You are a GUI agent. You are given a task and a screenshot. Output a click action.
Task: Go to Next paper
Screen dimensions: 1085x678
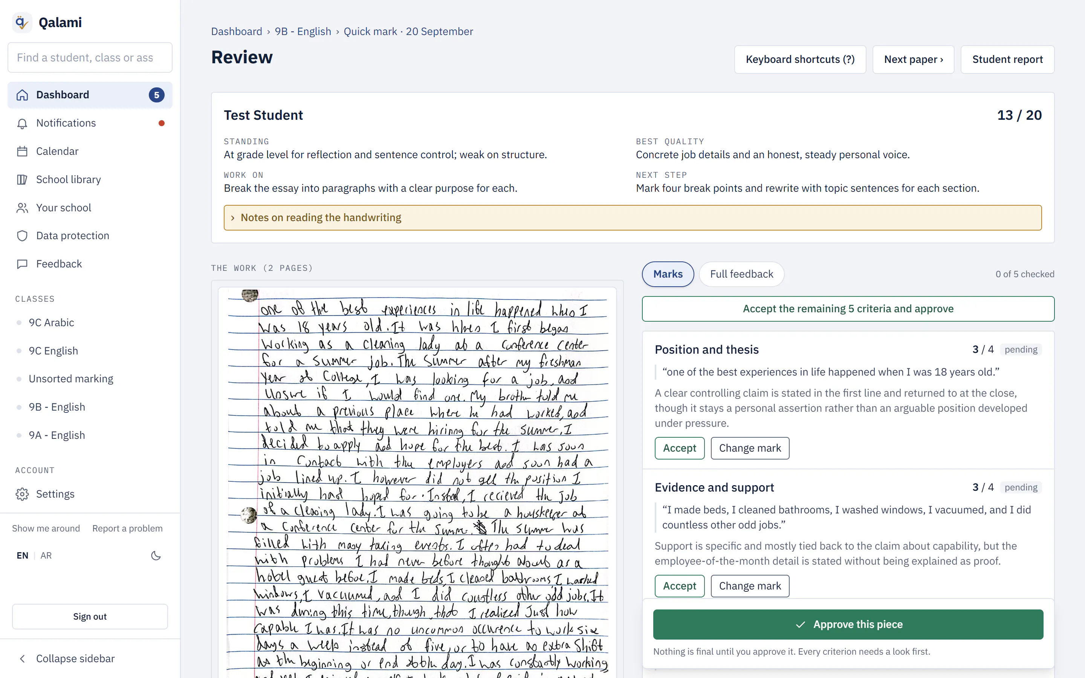913,60
